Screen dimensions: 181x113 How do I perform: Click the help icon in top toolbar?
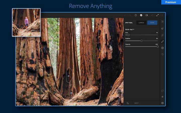[x=136, y=15]
